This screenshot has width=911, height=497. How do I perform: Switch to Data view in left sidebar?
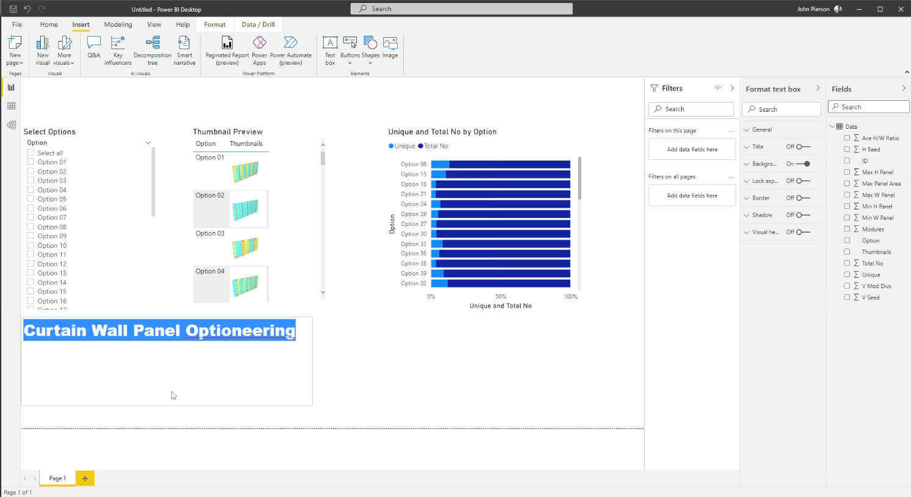coord(11,106)
